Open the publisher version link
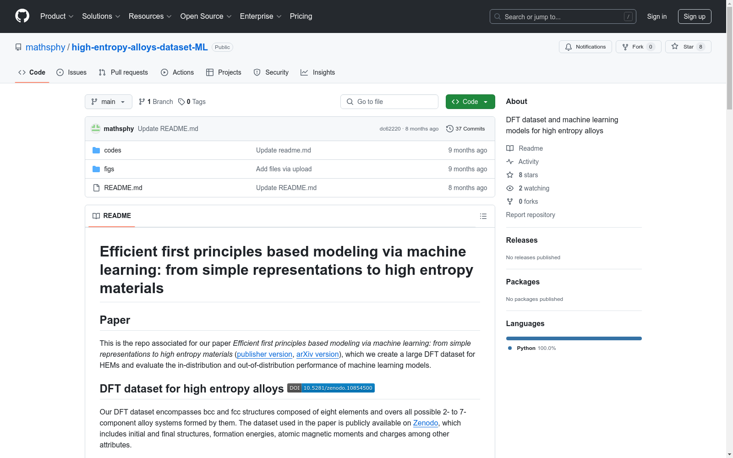The height and width of the screenshot is (458, 733). pyautogui.click(x=264, y=354)
